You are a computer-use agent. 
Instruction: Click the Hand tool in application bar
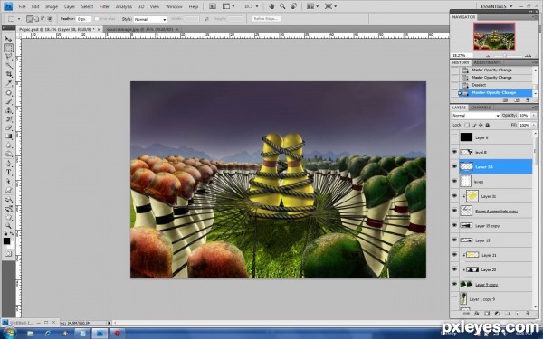[271, 6]
